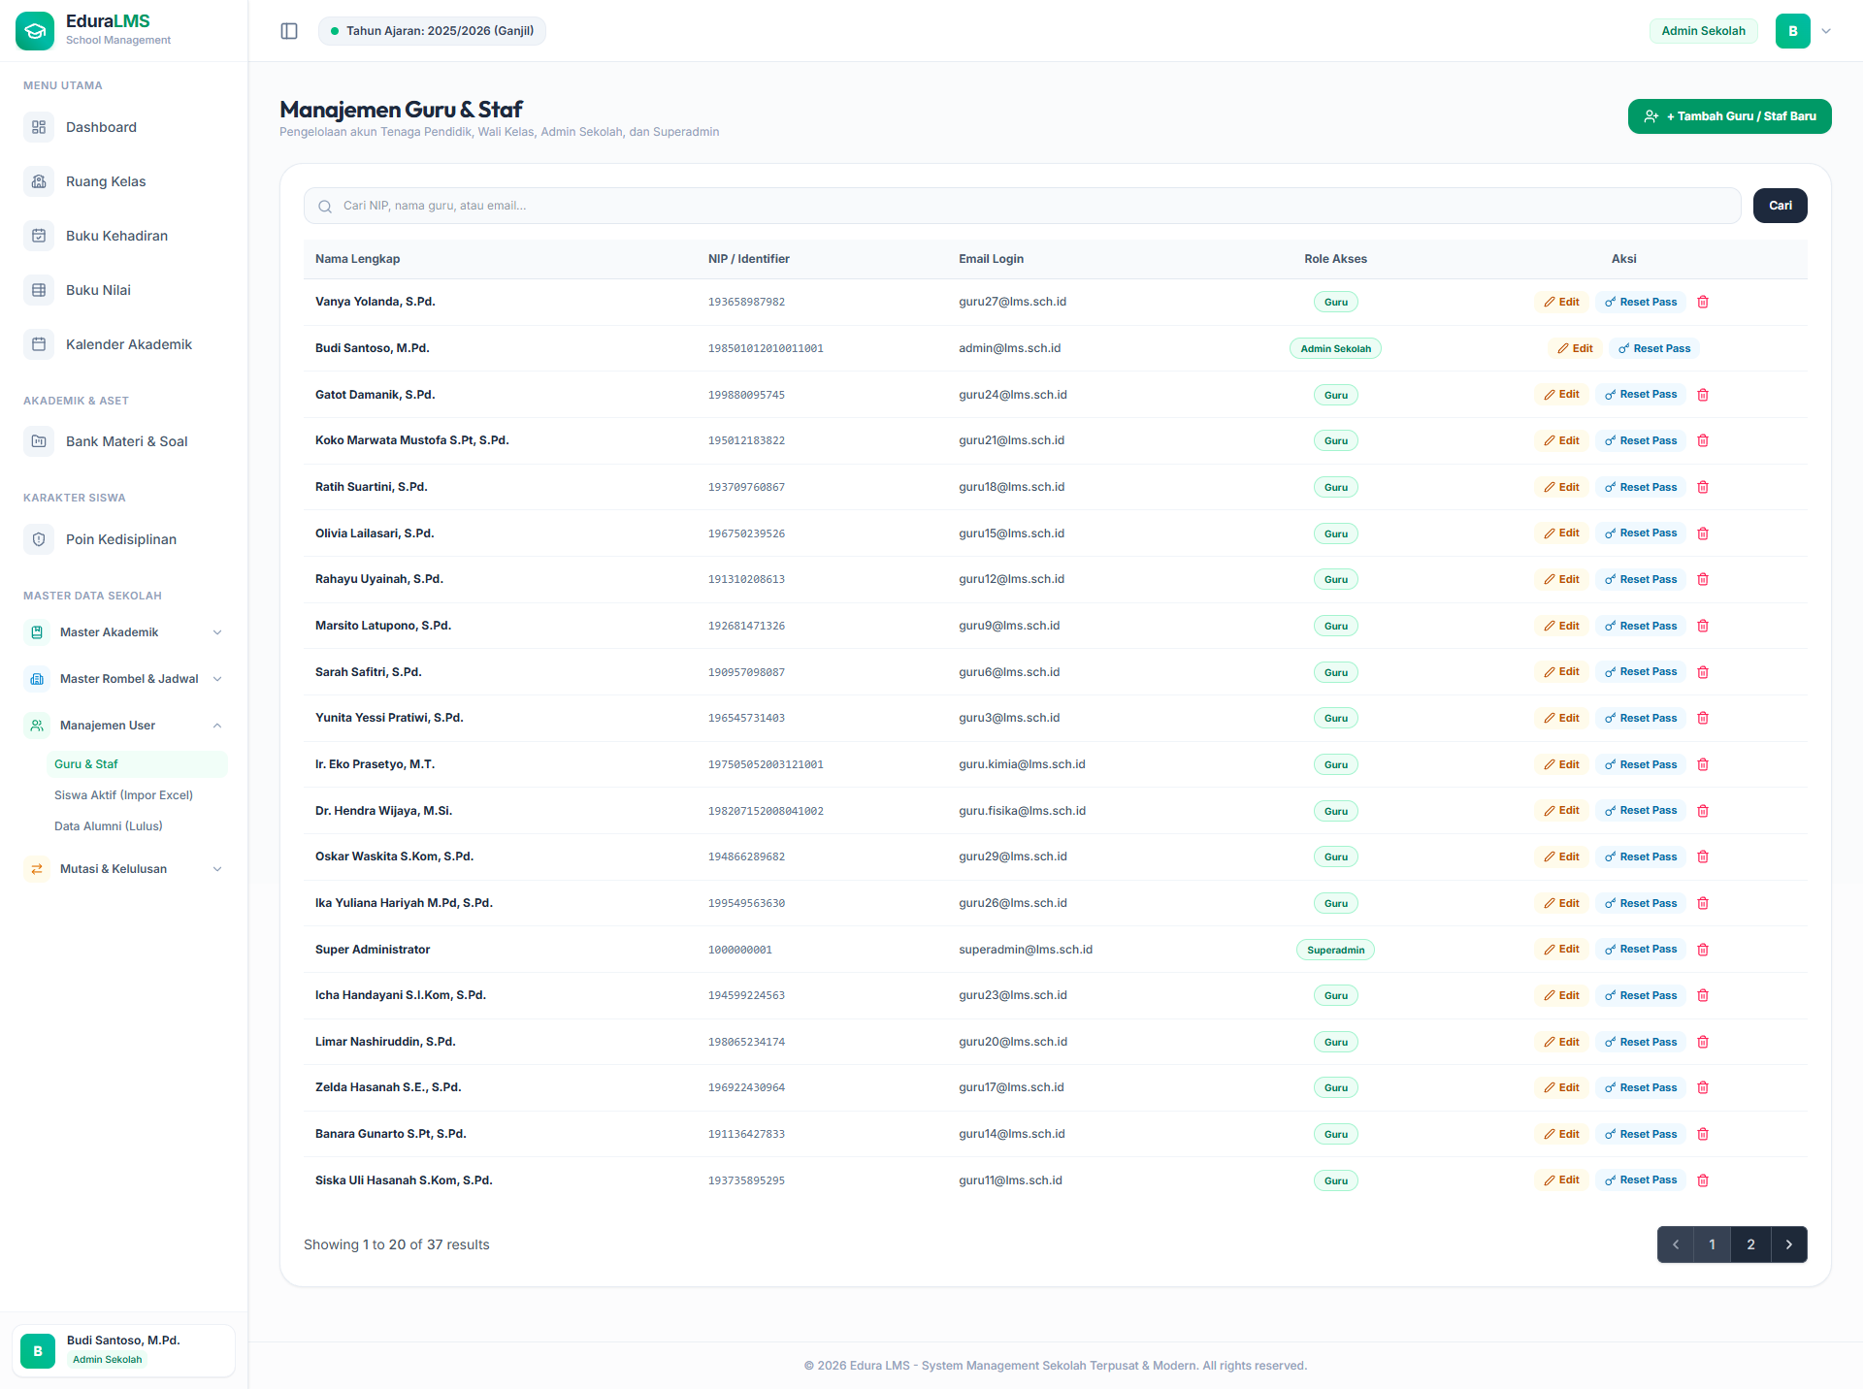The width and height of the screenshot is (1863, 1389).
Task: Delete Olivia Lailasari row via trash icon
Action: (1703, 533)
